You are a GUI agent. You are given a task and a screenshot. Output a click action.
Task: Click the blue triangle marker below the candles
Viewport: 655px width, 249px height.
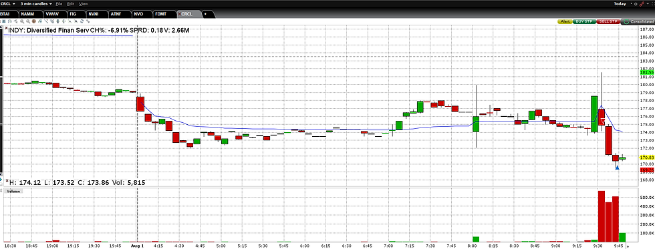click(x=617, y=168)
